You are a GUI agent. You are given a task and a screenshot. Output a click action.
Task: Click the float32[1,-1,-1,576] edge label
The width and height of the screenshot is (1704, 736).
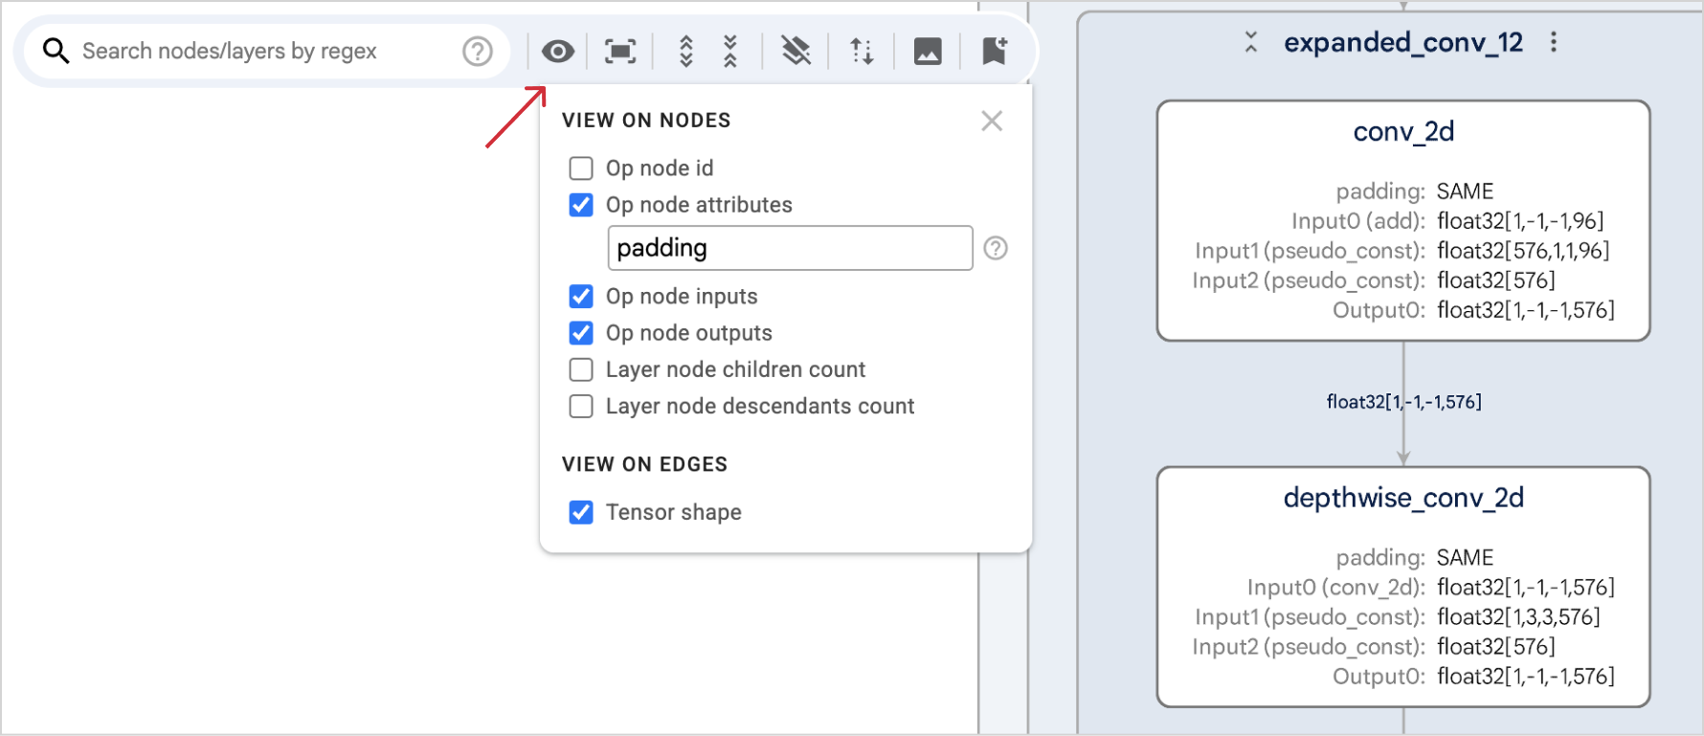tap(1403, 402)
